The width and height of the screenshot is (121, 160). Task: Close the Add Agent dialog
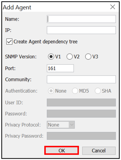(113, 7)
